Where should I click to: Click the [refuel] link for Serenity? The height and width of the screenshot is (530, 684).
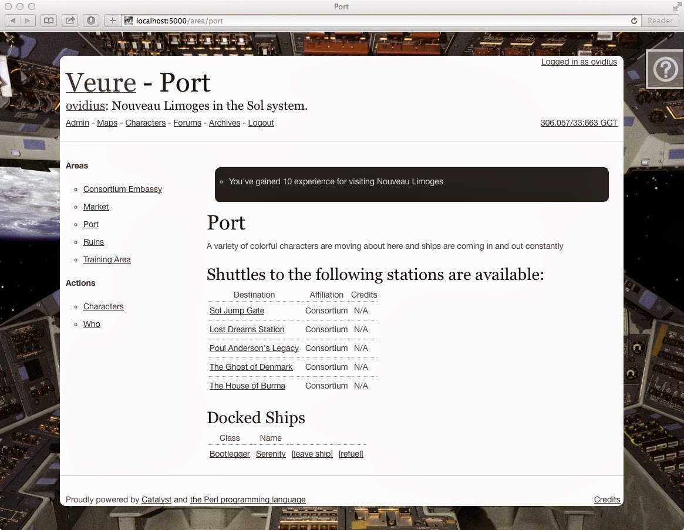[x=351, y=454]
